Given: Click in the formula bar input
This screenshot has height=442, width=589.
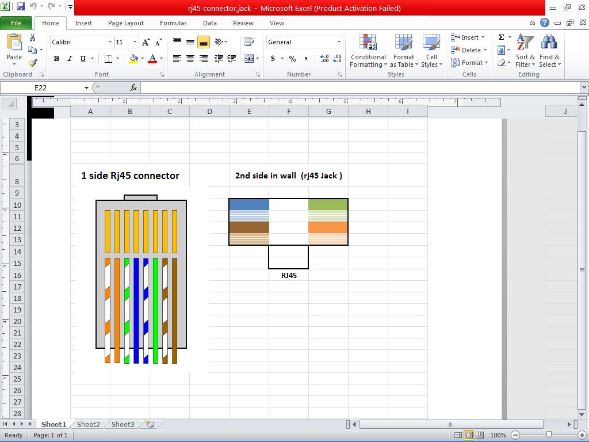Looking at the screenshot, I should pyautogui.click(x=360, y=87).
